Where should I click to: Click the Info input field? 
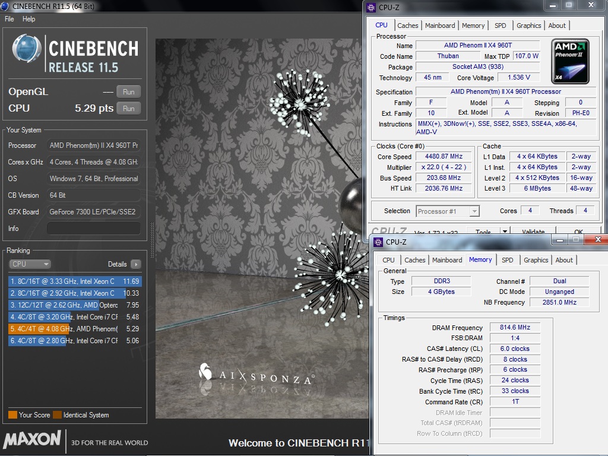click(93, 229)
